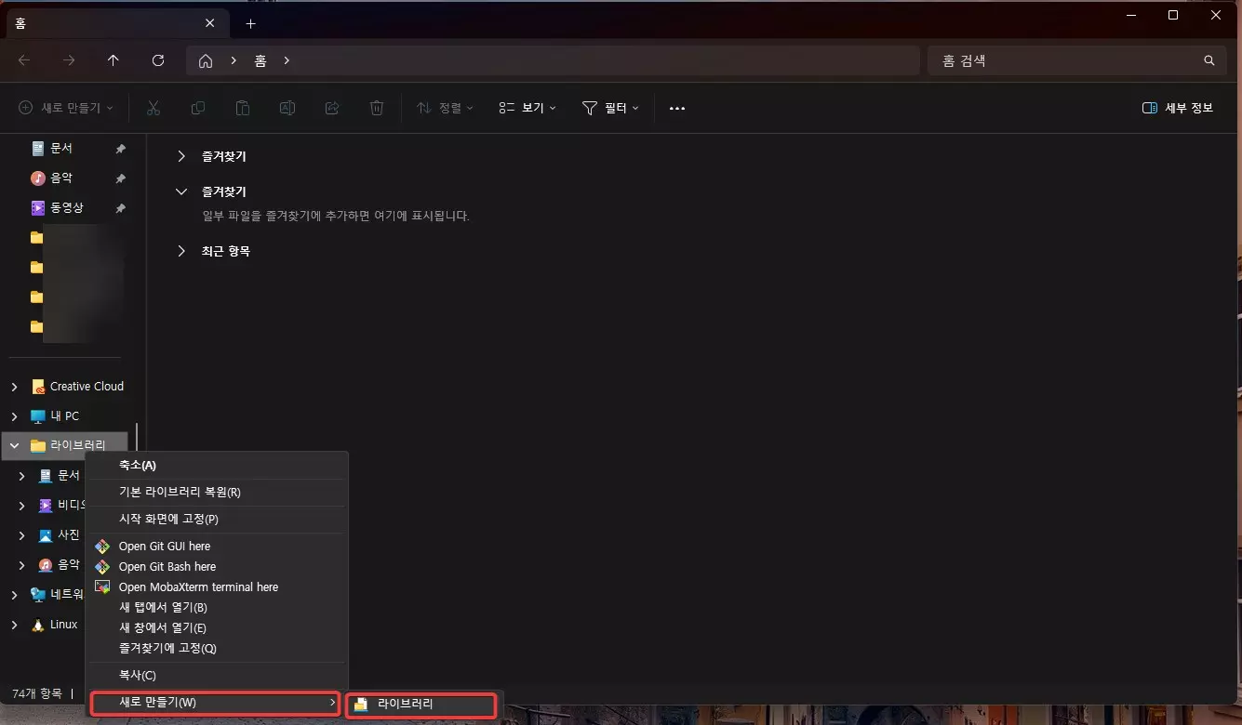Select 'Open Git Bash here' in the context menu
The width and height of the screenshot is (1242, 725).
tap(168, 566)
